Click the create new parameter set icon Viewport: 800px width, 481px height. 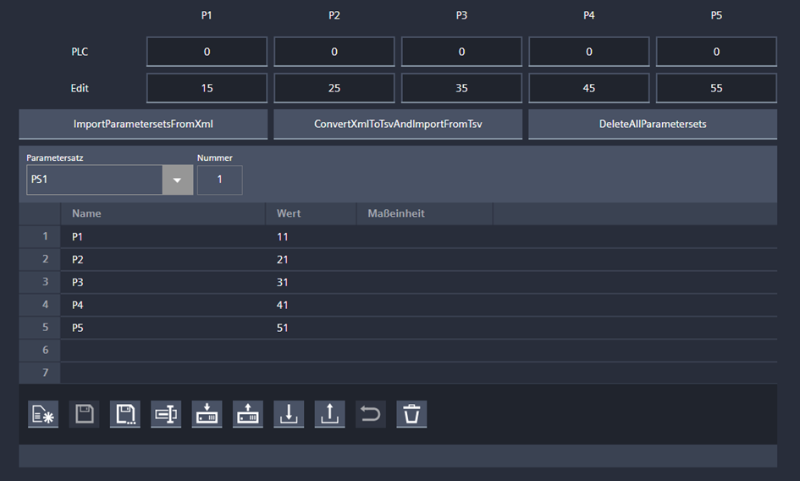[43, 414]
